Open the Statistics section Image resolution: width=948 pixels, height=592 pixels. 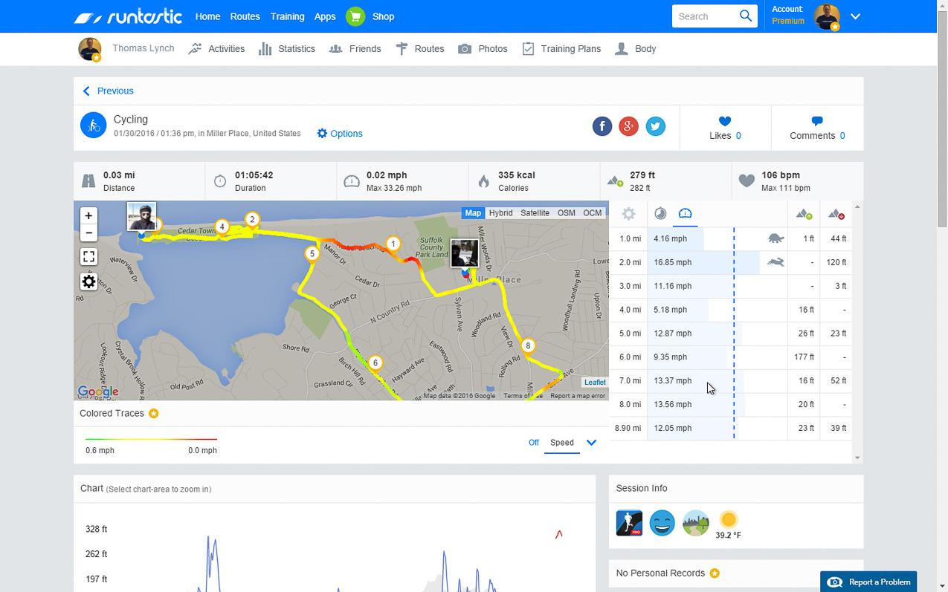point(286,49)
